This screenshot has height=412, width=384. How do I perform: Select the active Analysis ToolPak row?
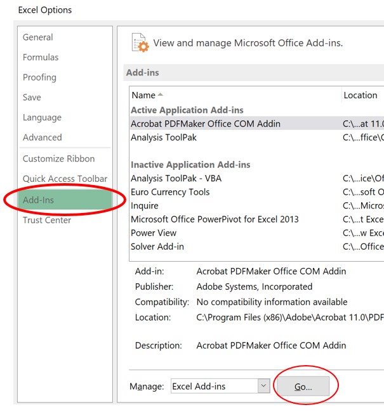tap(256, 138)
